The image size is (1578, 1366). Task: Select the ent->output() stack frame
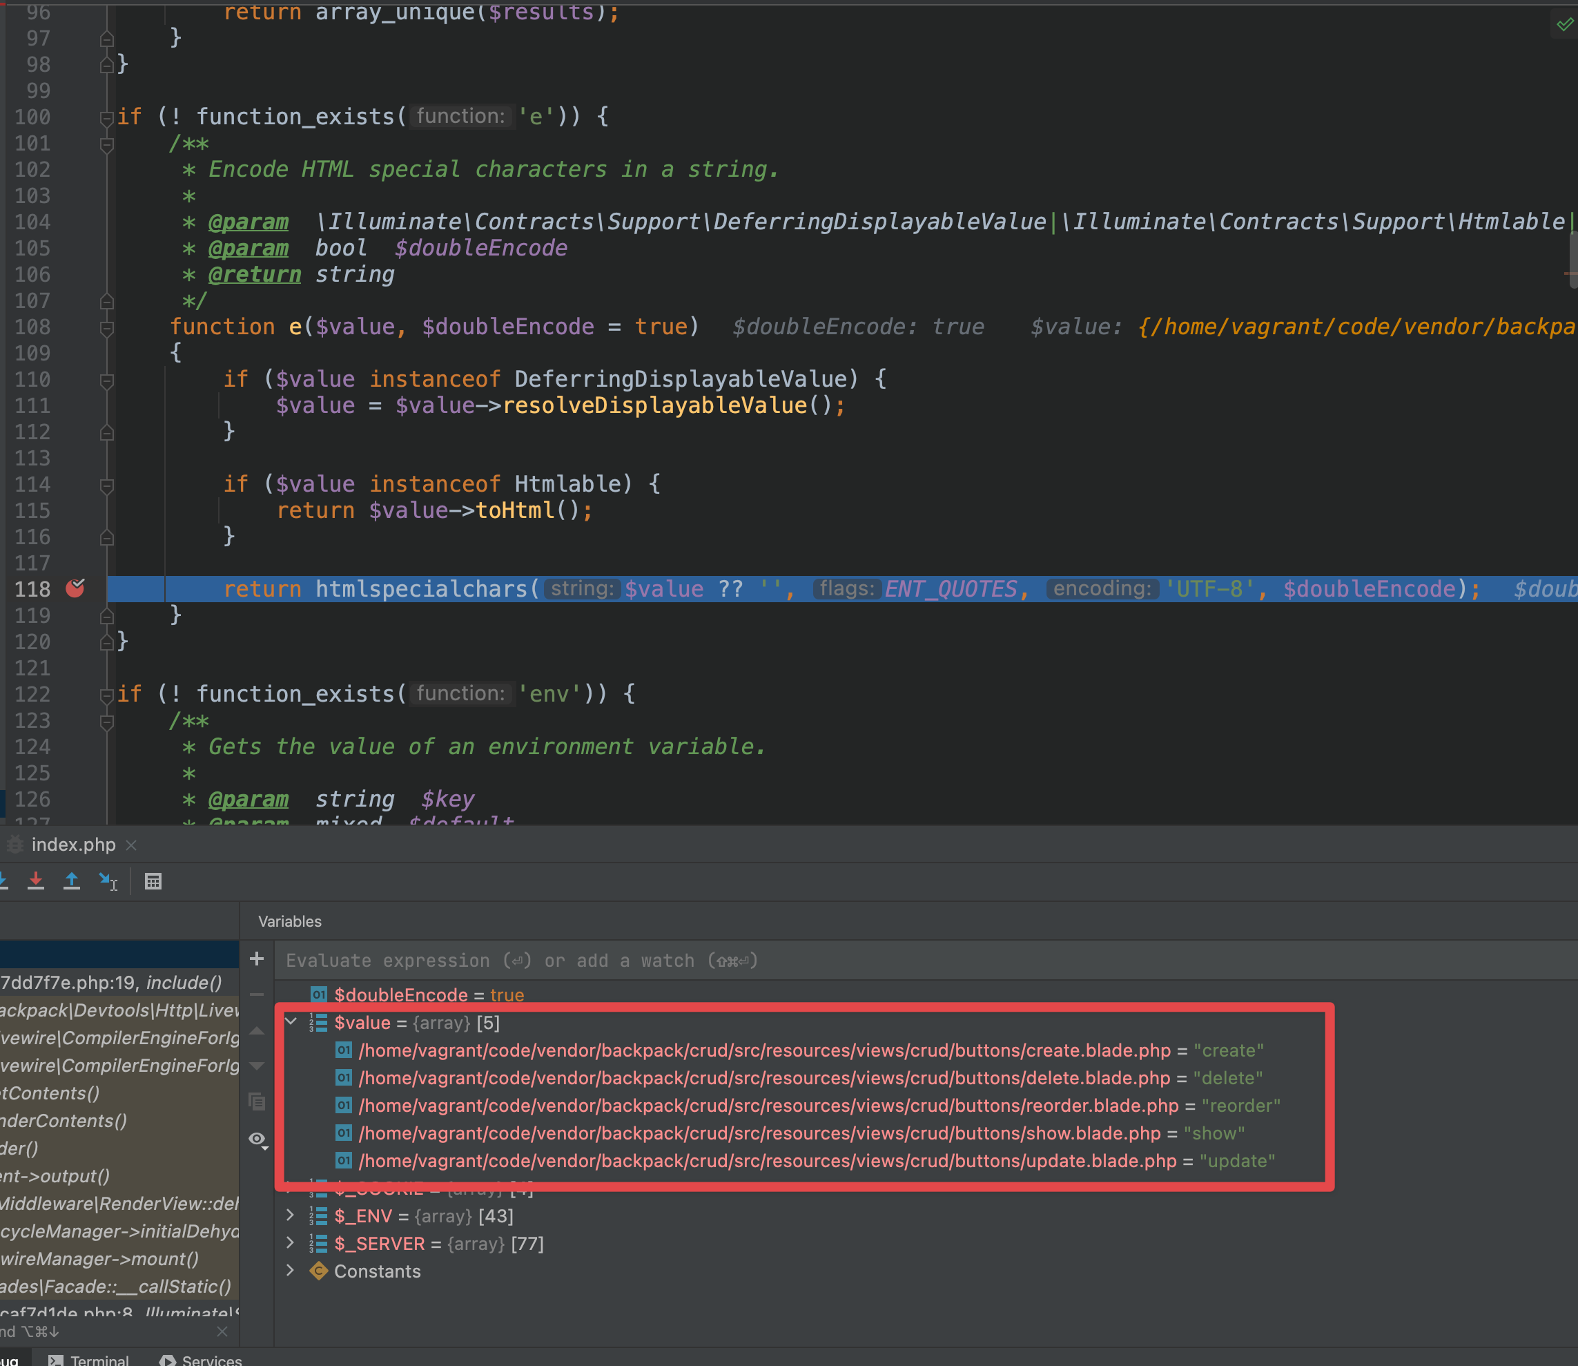tap(119, 1176)
